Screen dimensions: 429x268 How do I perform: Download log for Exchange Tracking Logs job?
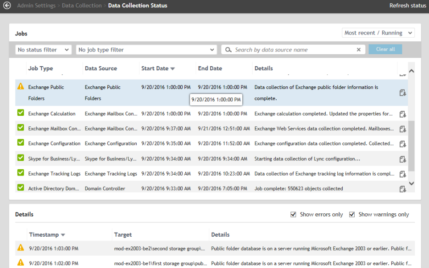(403, 174)
